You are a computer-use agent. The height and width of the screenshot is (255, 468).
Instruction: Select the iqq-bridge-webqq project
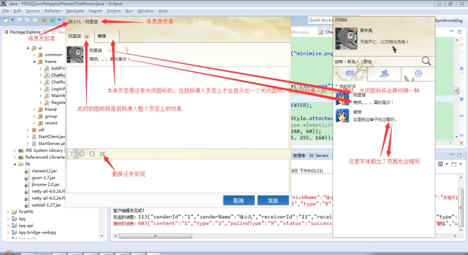(37, 232)
